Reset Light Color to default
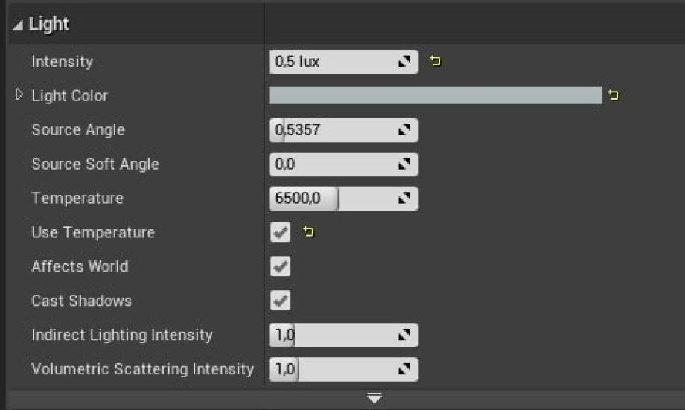This screenshot has width=685, height=410. [x=613, y=95]
